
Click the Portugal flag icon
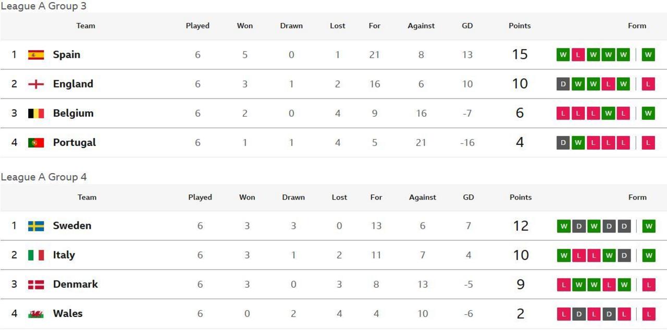pyautogui.click(x=36, y=142)
